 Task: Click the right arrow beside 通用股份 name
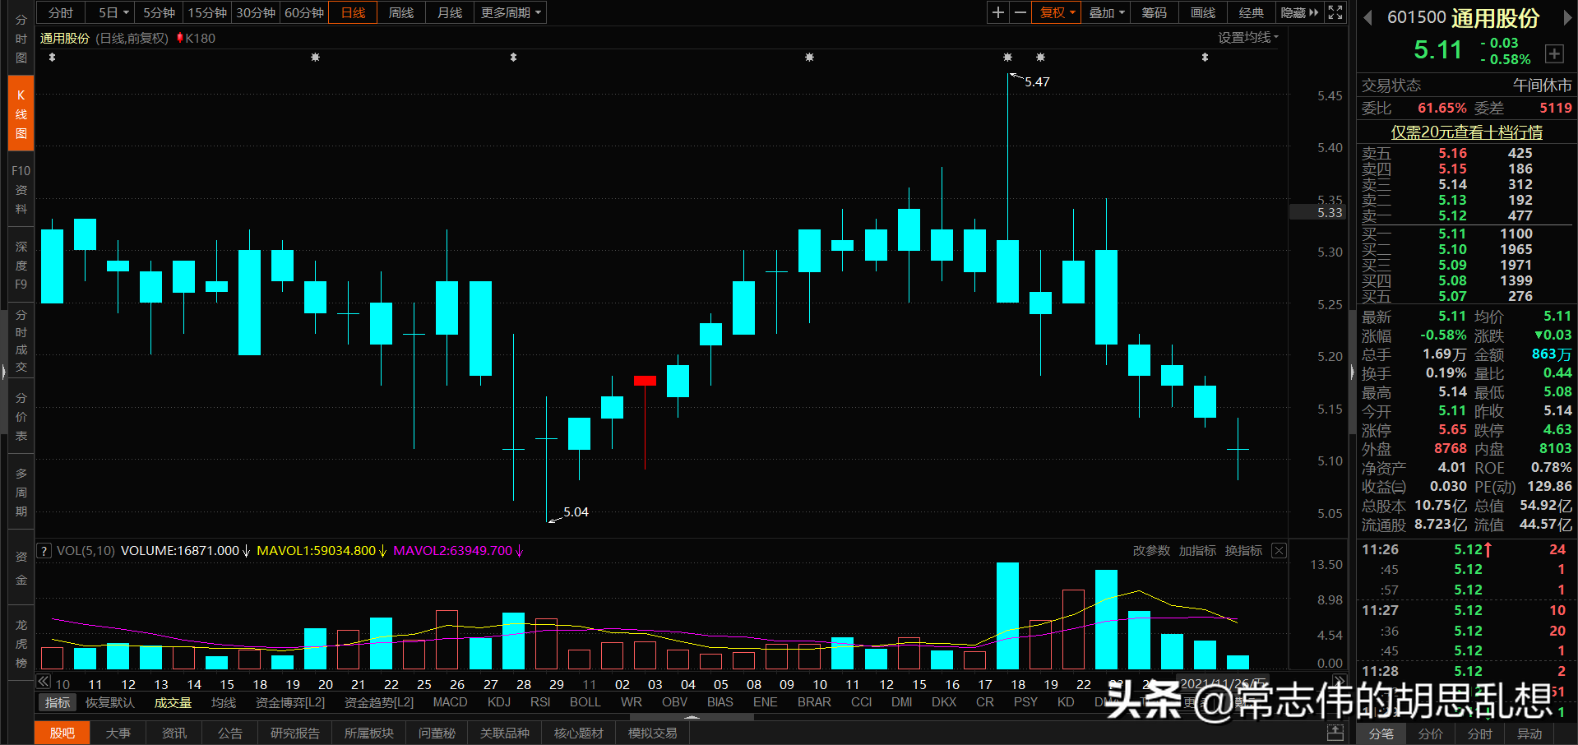pos(1569,18)
